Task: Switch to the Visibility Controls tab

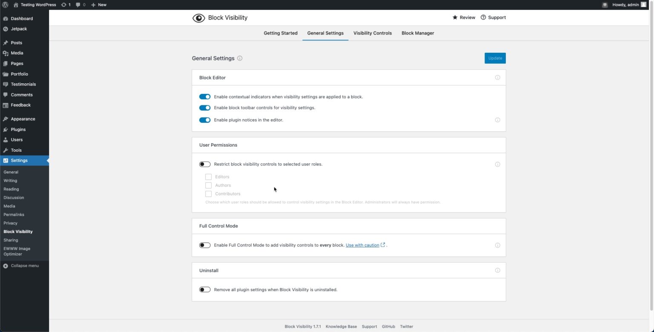Action: [372, 33]
